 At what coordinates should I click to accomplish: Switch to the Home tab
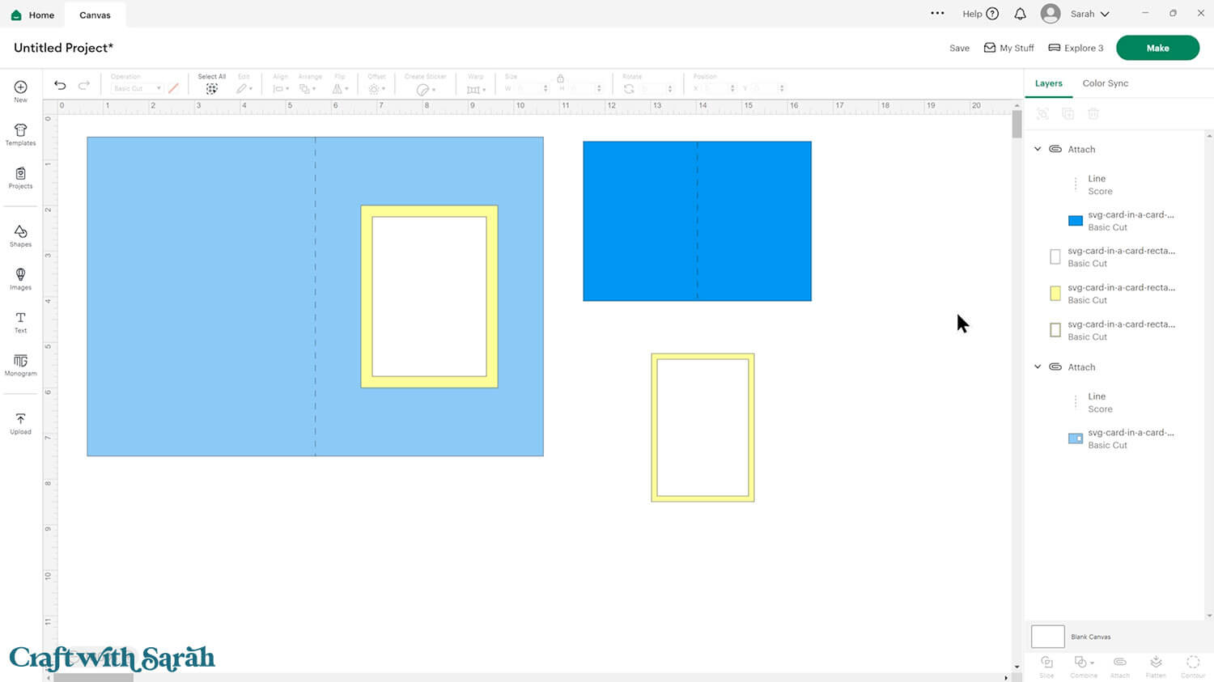(32, 15)
